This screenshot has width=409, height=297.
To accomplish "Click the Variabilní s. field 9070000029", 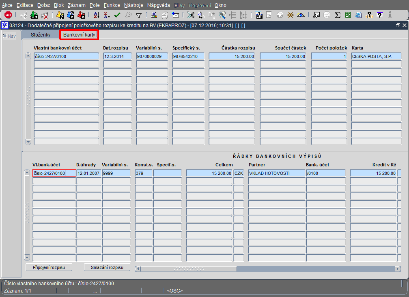I will click(x=152, y=56).
